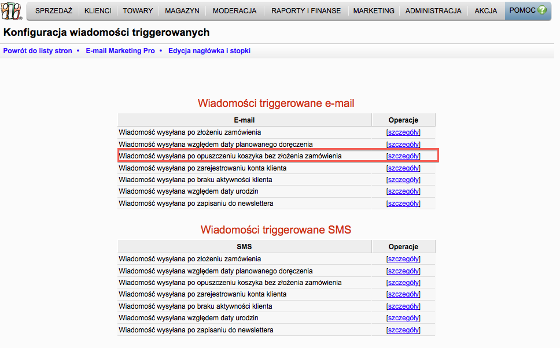Open szczegóły for e-mail newsletter signup message

pos(403,203)
